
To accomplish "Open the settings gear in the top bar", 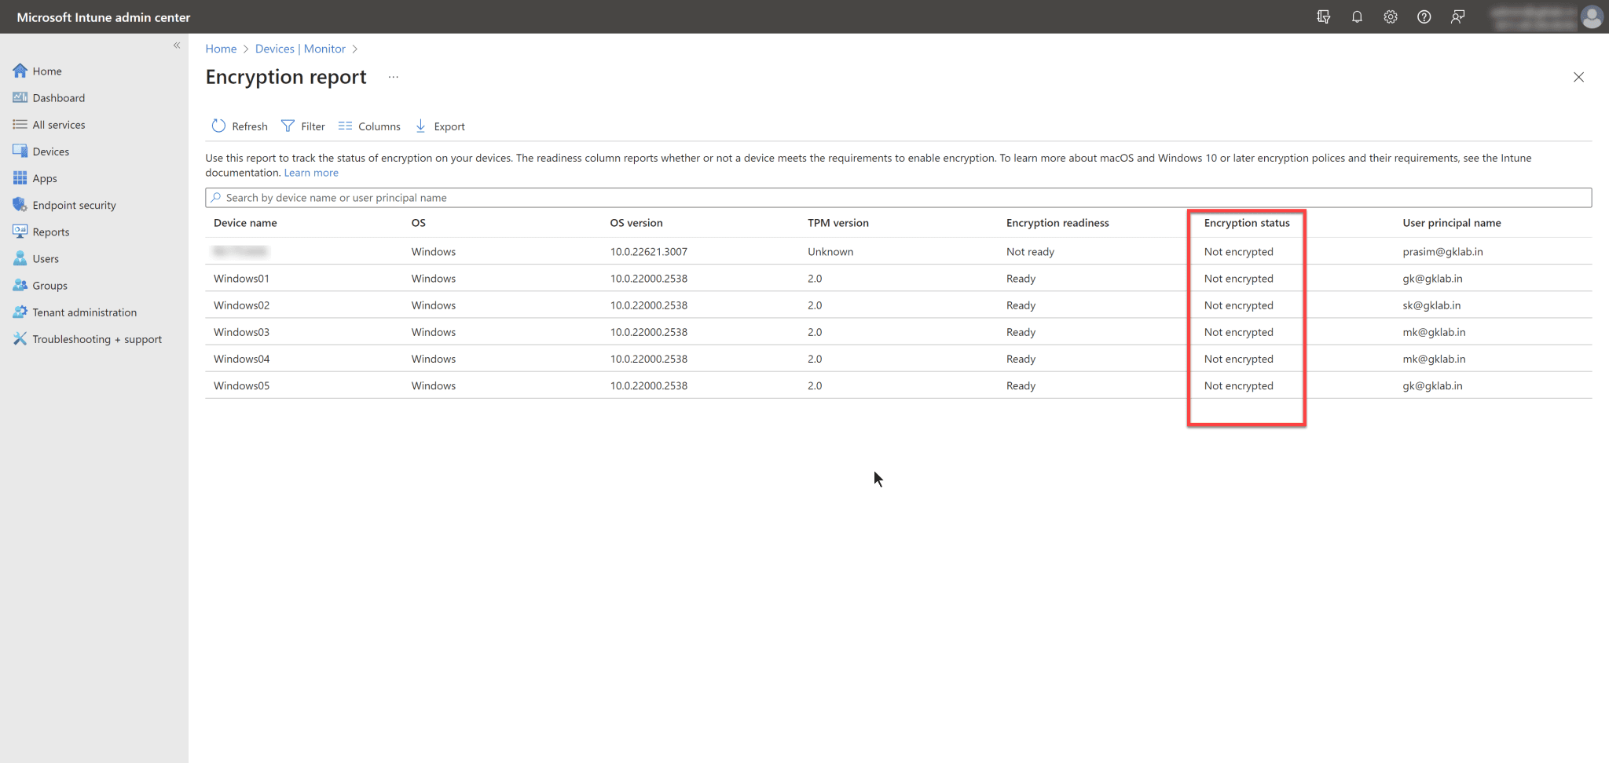I will (1391, 16).
